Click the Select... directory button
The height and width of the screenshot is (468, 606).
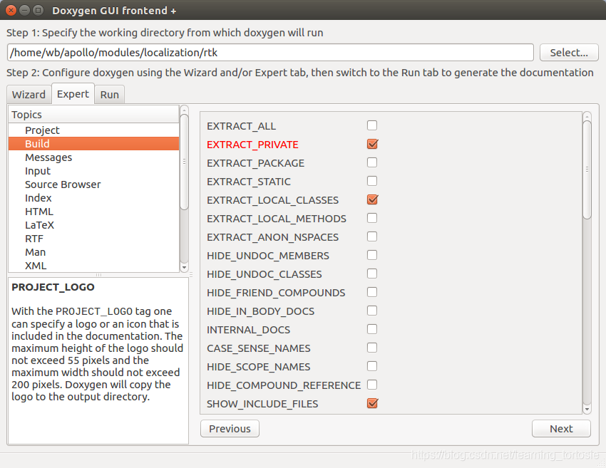pos(569,53)
